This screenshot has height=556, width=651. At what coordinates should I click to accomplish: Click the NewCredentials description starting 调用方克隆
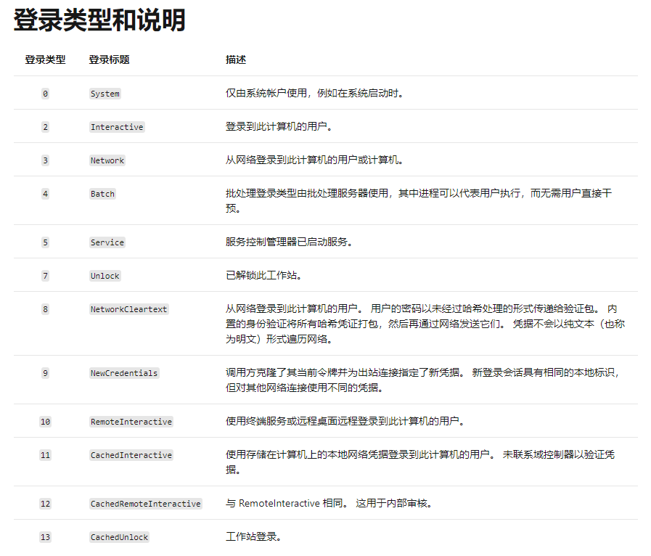tap(422, 380)
